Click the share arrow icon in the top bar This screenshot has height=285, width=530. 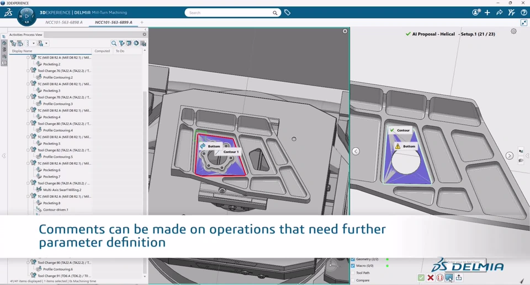499,13
